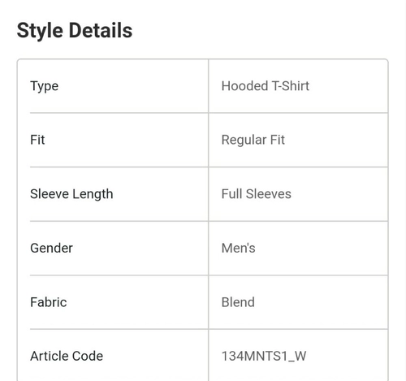The height and width of the screenshot is (381, 406).
Task: Select the Article Code label
Action: (x=67, y=356)
